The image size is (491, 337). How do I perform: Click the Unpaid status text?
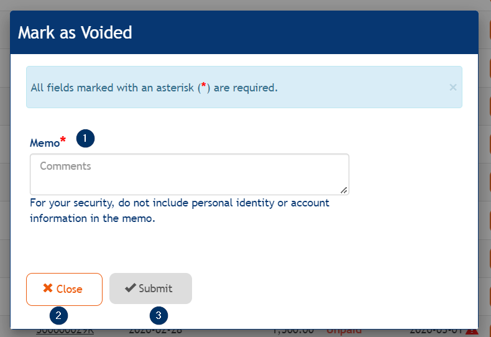(344, 331)
